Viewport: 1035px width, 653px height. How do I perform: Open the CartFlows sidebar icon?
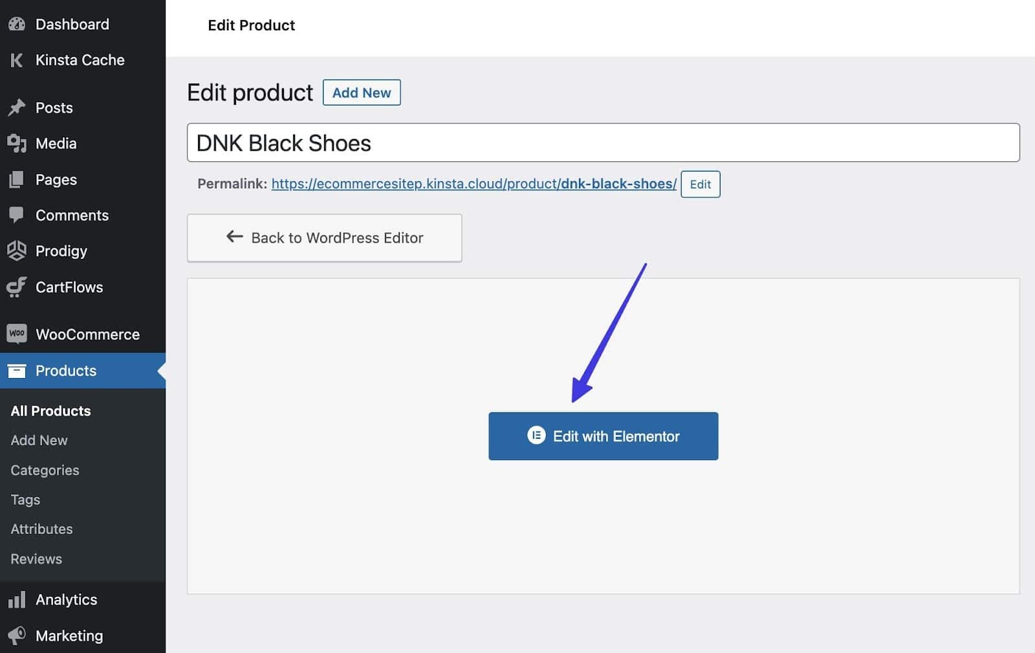(x=16, y=287)
